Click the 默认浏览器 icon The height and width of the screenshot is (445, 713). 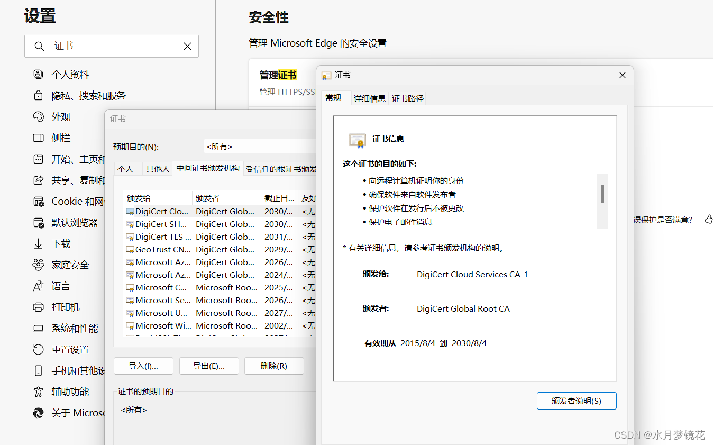pos(38,223)
